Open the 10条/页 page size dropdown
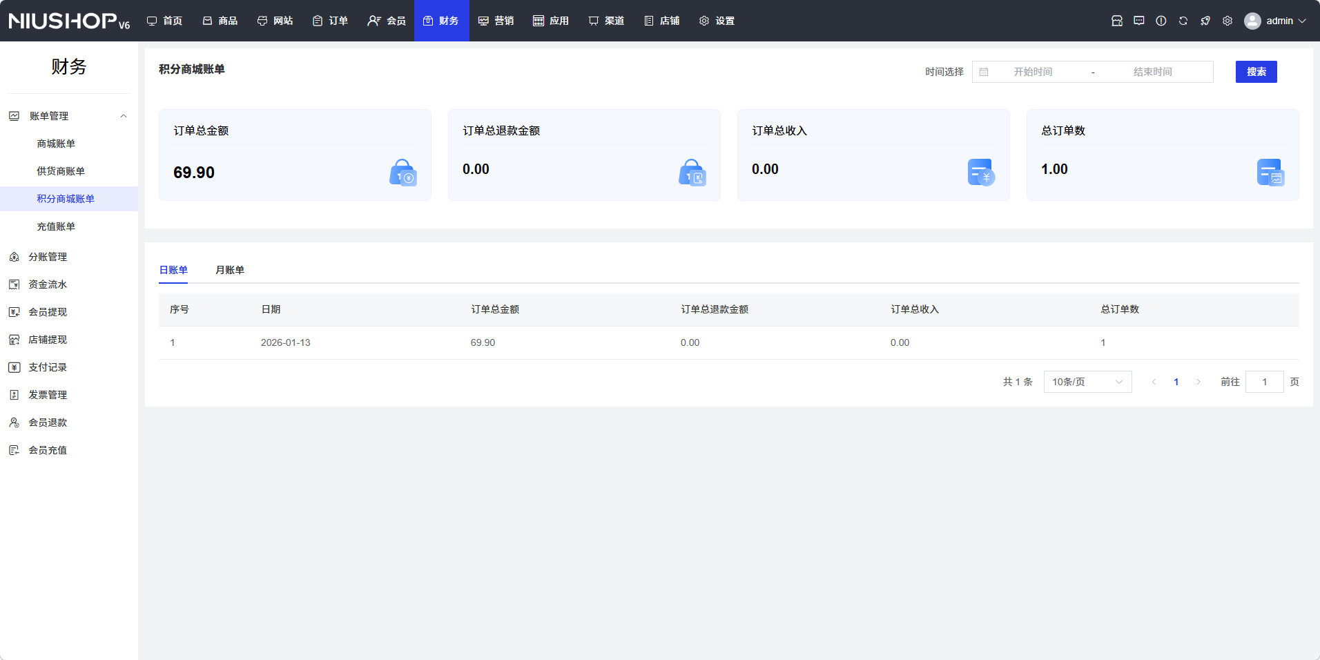This screenshot has width=1320, height=660. coord(1087,382)
